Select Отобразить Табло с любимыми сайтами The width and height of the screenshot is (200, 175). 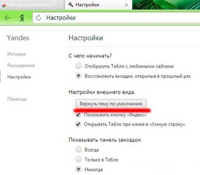(x=78, y=66)
